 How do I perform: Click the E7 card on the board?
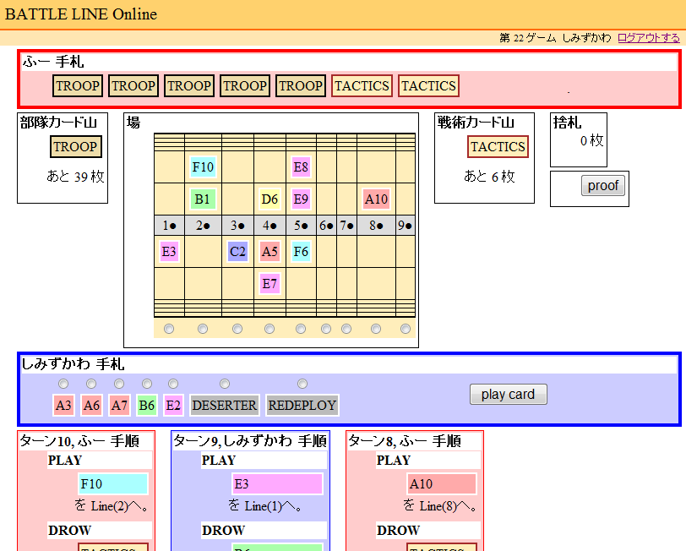point(269,284)
